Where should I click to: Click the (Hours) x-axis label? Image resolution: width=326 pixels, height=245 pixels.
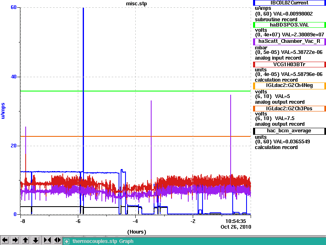pos(137,232)
